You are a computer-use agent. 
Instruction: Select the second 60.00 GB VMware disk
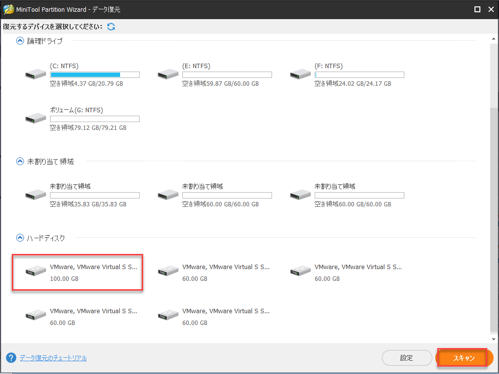coord(168,270)
